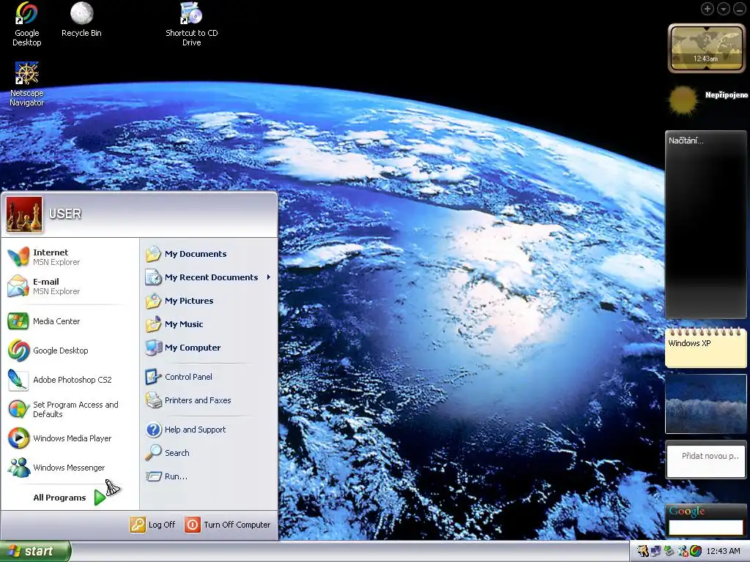This screenshot has height=562, width=750.
Task: Click the Nepřipojeno weather status text
Action: tap(726, 94)
